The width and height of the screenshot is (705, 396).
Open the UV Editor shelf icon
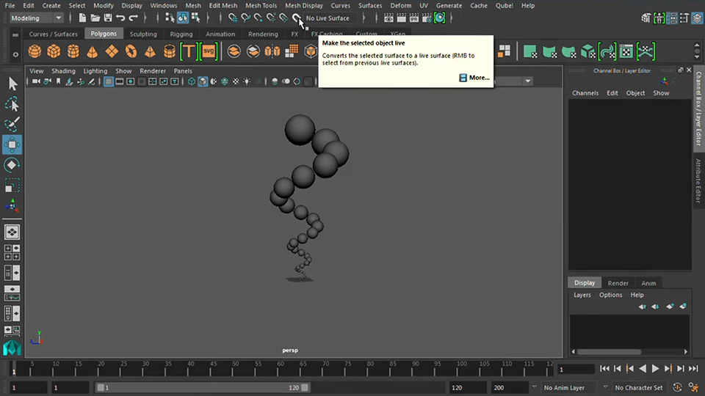coord(626,51)
